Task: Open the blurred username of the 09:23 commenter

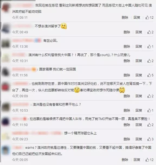Action: pos(37,133)
